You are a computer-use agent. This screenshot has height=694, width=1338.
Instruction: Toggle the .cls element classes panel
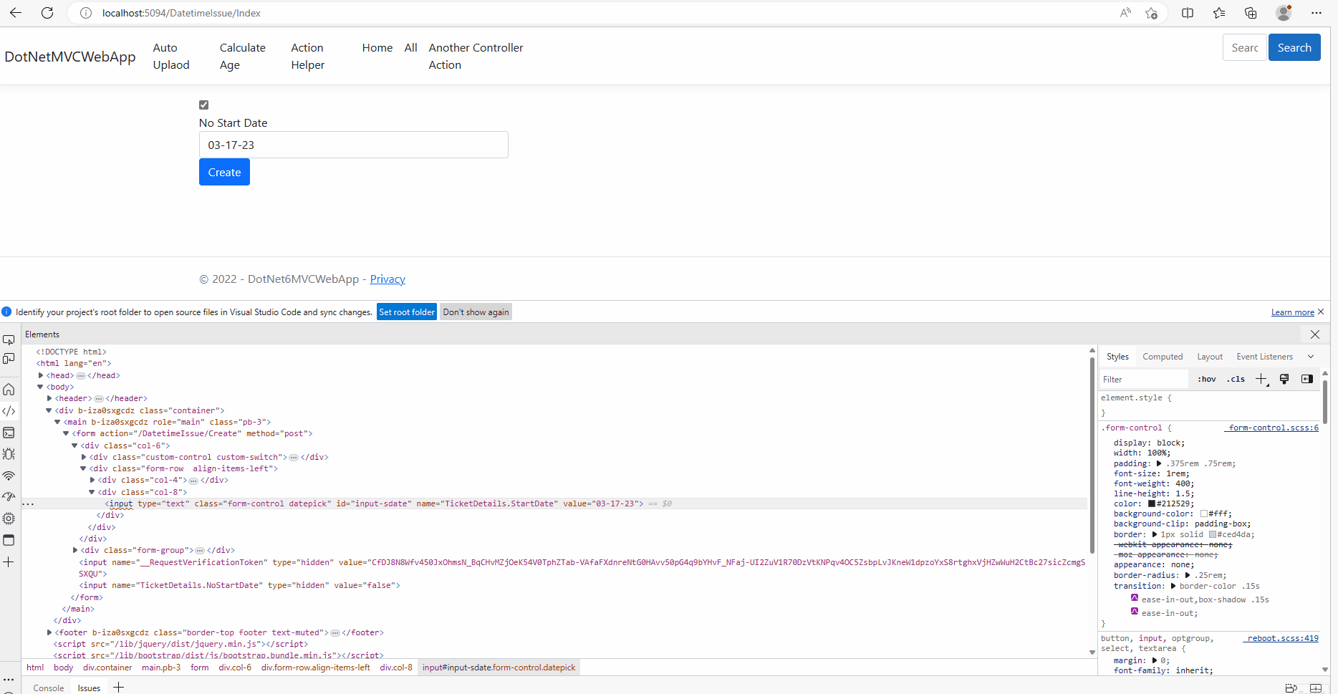coord(1236,379)
